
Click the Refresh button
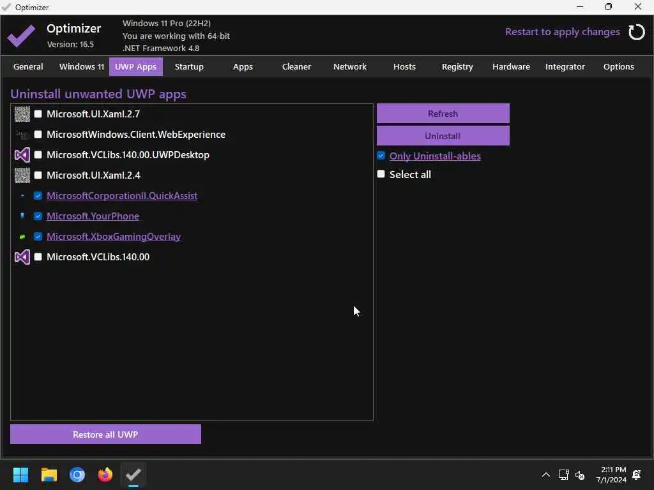pos(443,114)
